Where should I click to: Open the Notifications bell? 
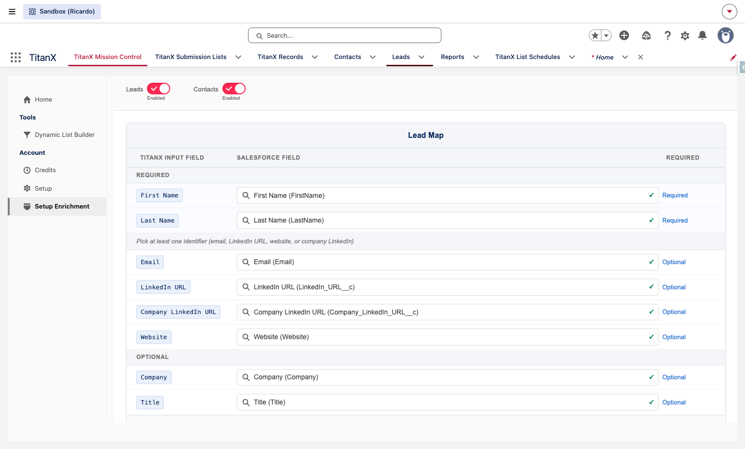(702, 35)
